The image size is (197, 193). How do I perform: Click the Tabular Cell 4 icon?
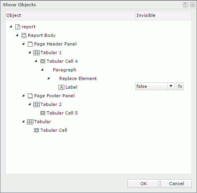point(43,61)
